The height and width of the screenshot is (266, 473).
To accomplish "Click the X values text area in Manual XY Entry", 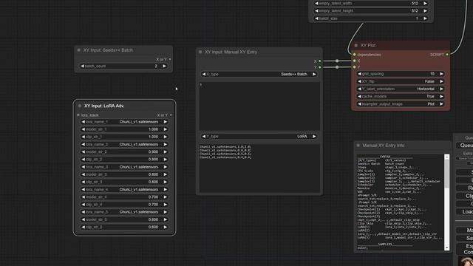I will [259, 106].
